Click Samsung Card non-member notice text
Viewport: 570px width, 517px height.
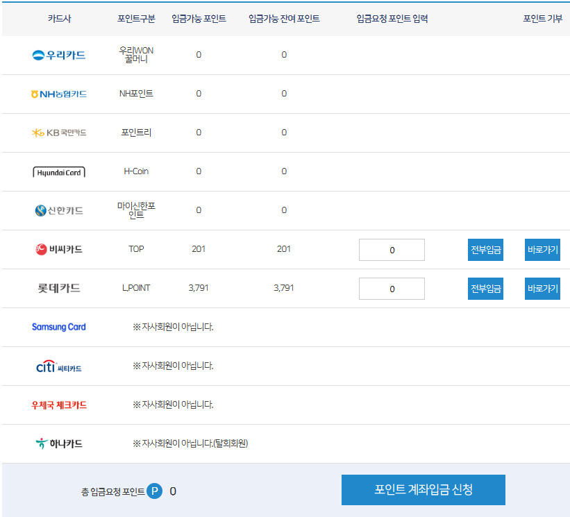coord(173,327)
